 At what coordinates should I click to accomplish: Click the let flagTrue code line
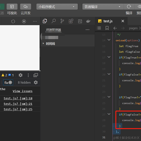[x=129, y=46]
